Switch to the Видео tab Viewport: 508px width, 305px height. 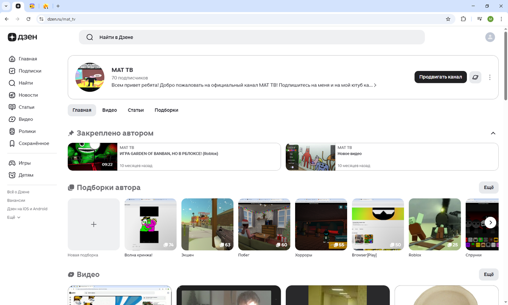pos(109,110)
